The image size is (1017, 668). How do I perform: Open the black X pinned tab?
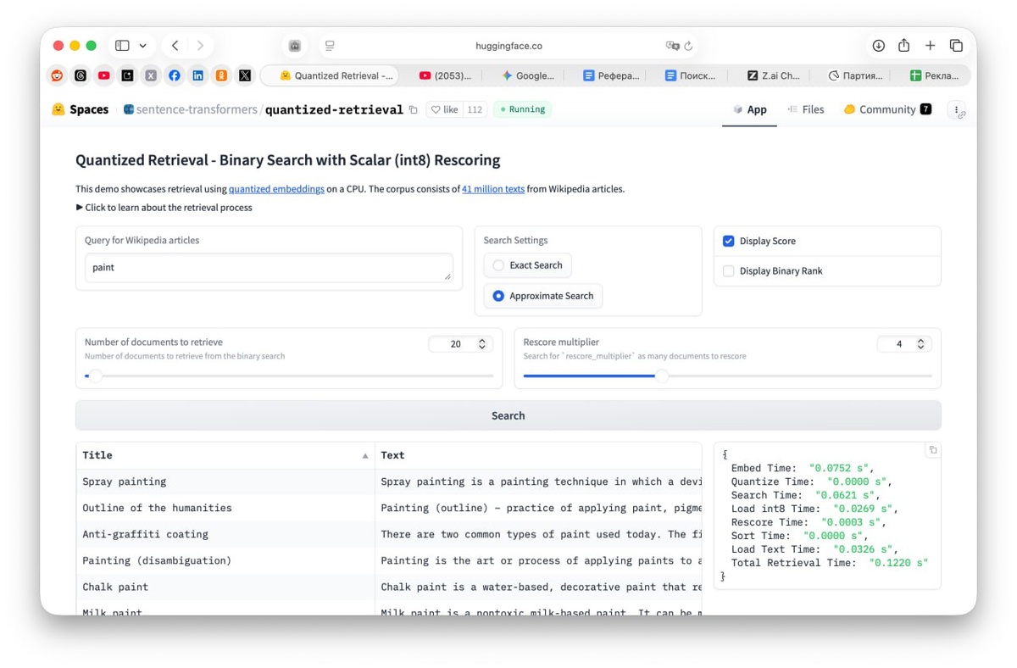coord(245,75)
